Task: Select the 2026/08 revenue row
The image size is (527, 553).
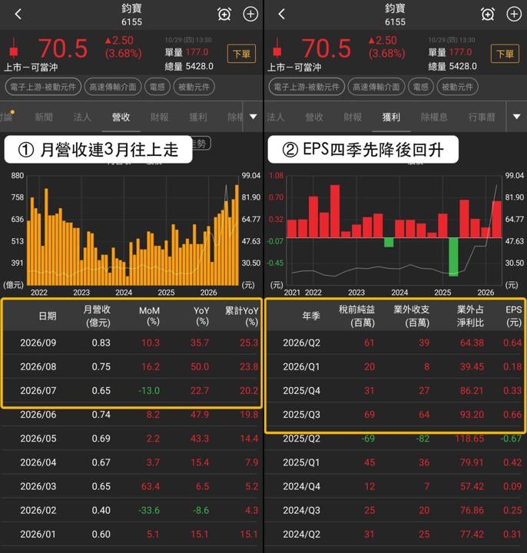Action: (x=131, y=367)
